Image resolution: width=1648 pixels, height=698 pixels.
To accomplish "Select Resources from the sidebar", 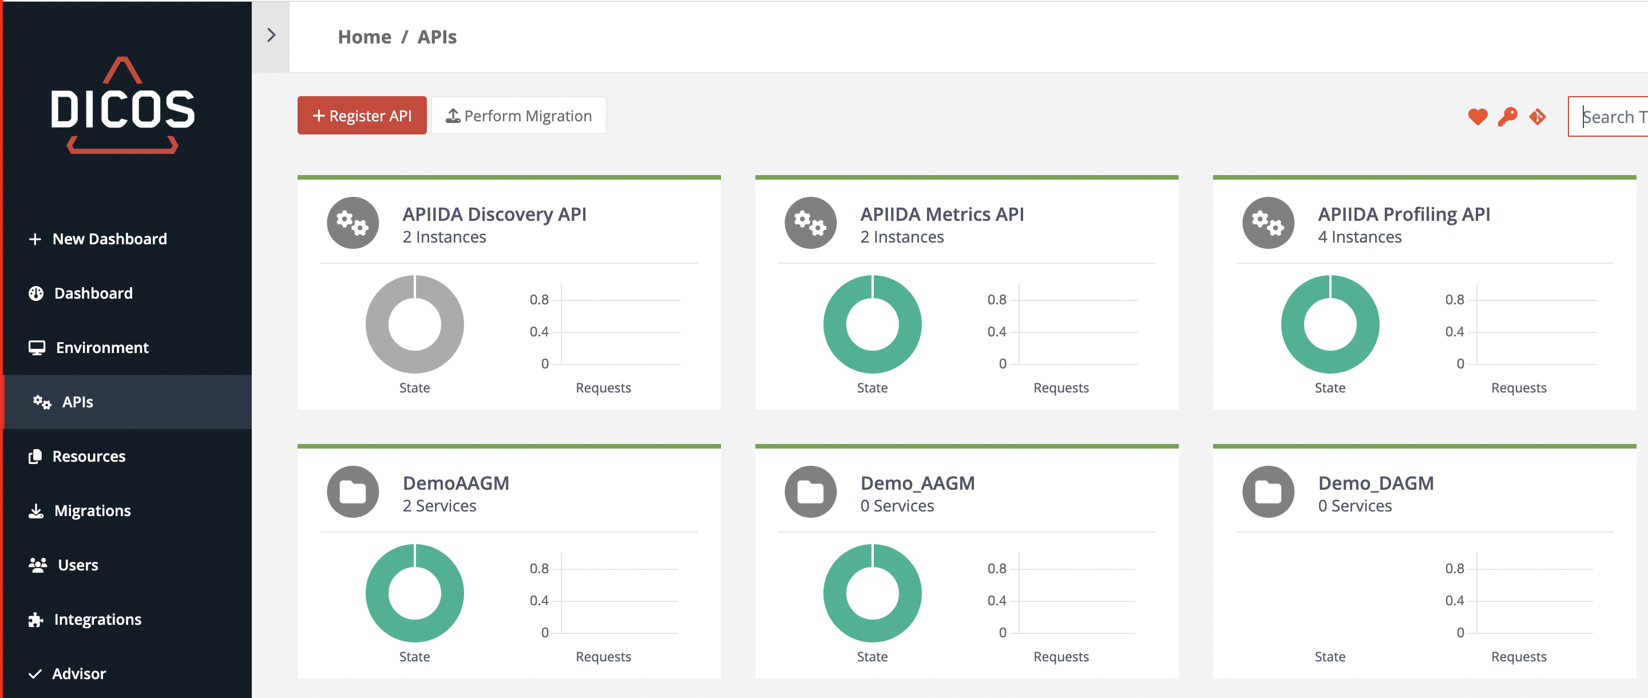I will [89, 456].
